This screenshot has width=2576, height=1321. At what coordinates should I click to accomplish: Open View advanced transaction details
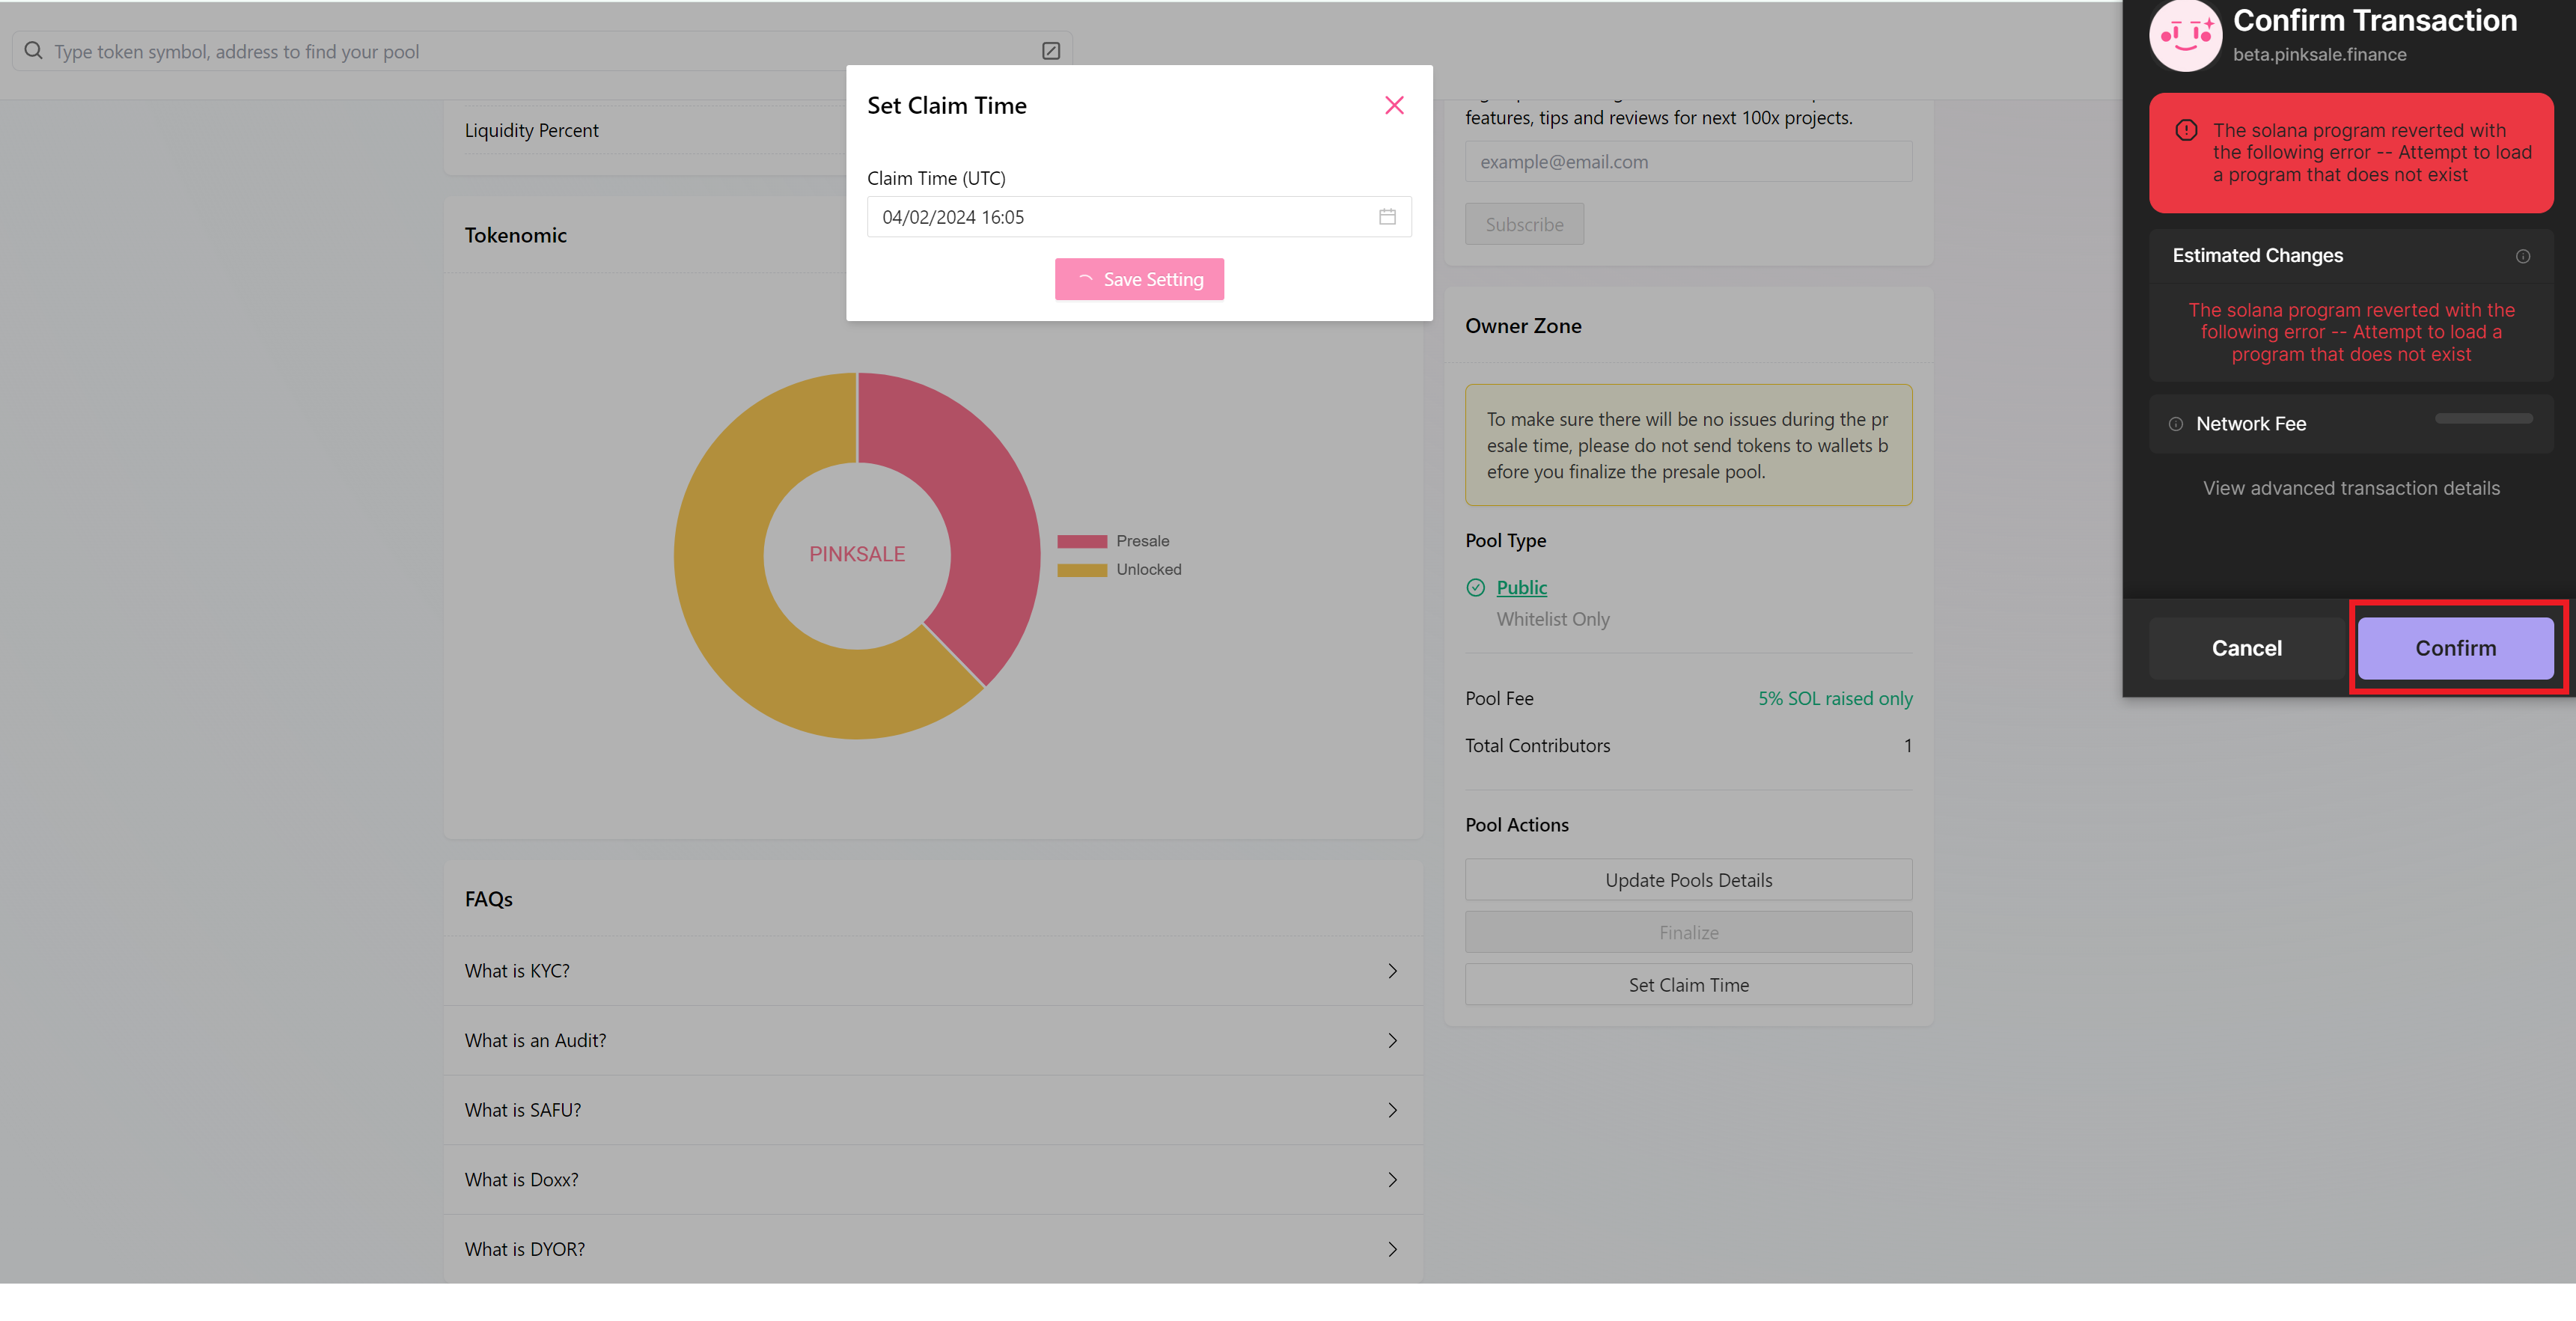point(2351,488)
